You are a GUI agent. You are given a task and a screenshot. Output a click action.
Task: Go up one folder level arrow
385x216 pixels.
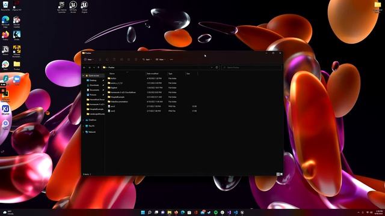99,67
